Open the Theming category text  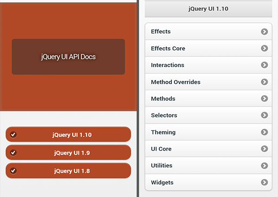coord(163,132)
